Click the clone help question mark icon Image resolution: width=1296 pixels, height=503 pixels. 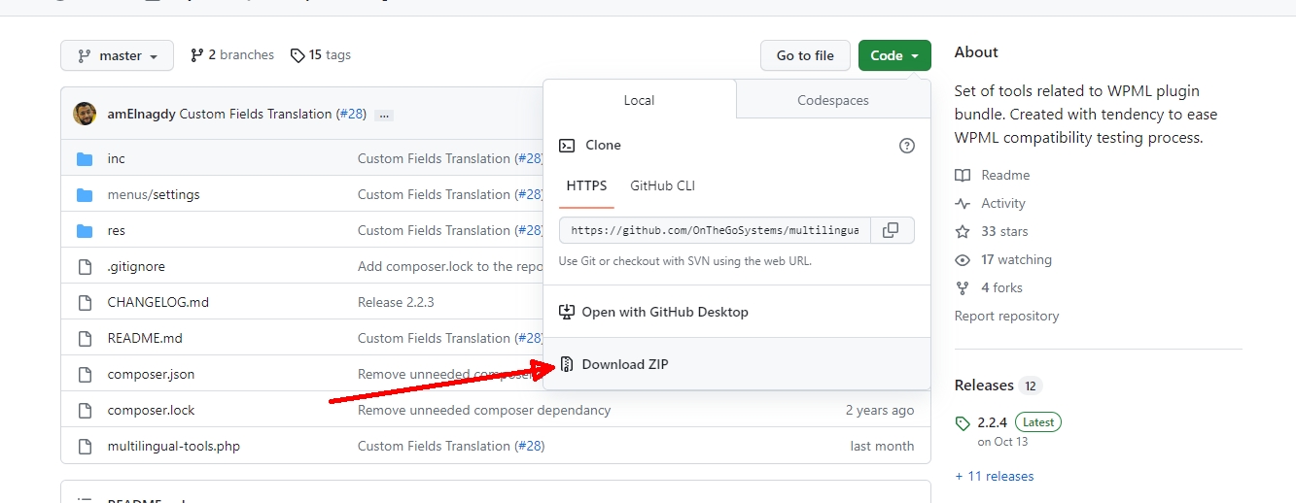tap(907, 146)
